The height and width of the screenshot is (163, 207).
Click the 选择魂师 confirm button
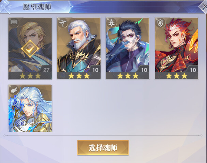pyautogui.click(x=103, y=148)
